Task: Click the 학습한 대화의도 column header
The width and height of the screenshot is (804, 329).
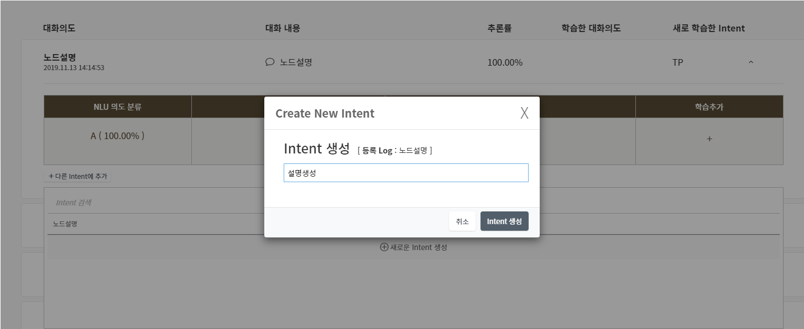Action: [591, 28]
